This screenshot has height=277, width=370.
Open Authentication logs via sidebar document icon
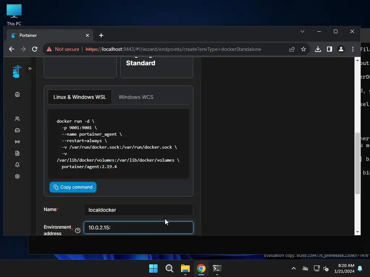pyautogui.click(x=17, y=153)
